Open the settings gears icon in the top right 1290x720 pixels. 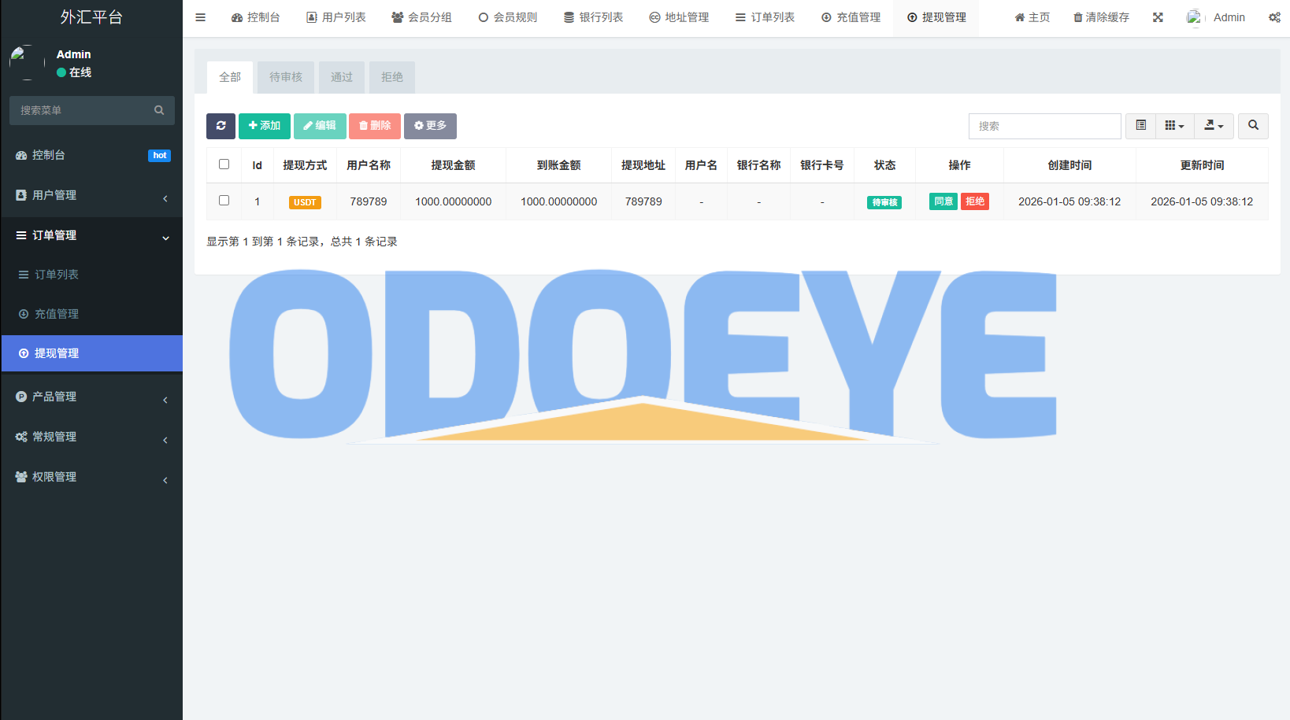[x=1273, y=17]
